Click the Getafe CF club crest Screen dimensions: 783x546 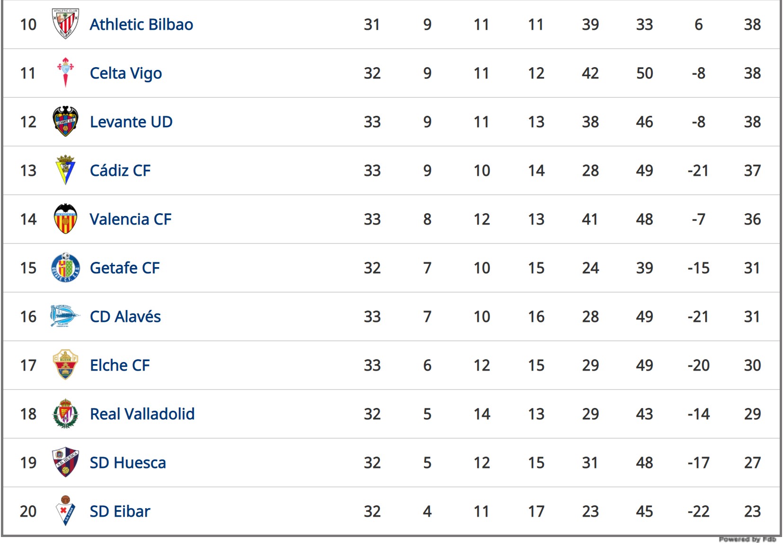coord(65,267)
